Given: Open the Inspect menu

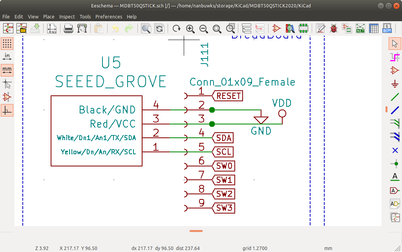Looking at the screenshot, I should (x=67, y=16).
